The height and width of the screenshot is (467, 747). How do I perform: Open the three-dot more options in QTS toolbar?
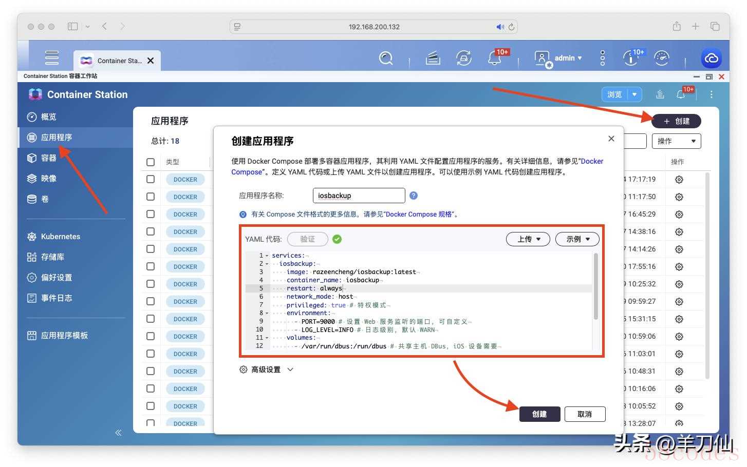click(x=603, y=58)
